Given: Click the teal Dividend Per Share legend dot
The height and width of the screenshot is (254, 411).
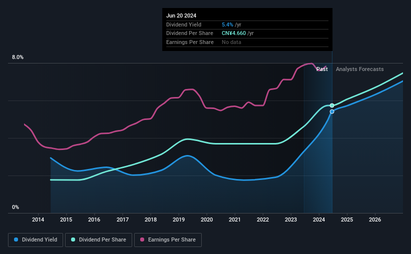Looking at the screenshot, I should (x=73, y=239).
